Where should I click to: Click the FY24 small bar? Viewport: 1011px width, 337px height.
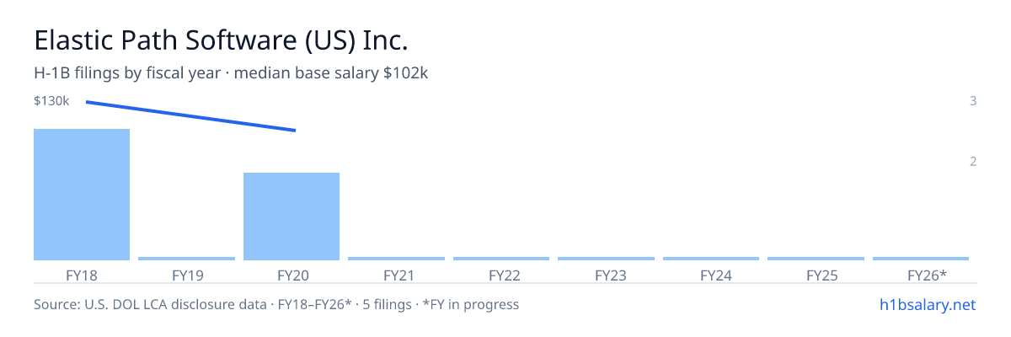[x=711, y=259]
